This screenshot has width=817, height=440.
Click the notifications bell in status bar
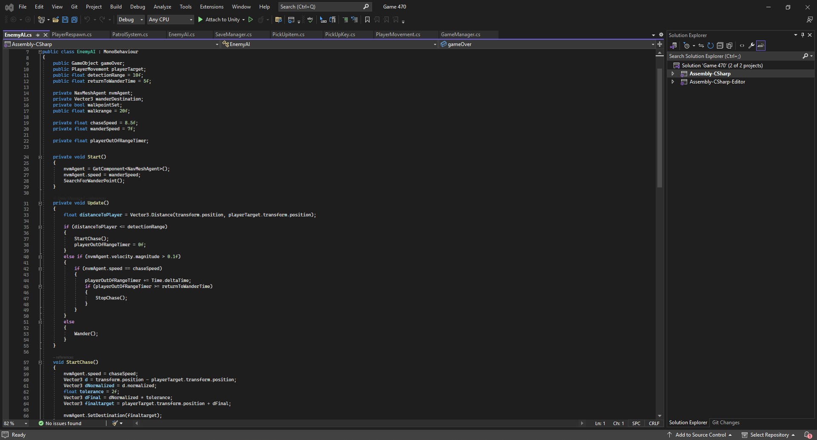coord(807,435)
